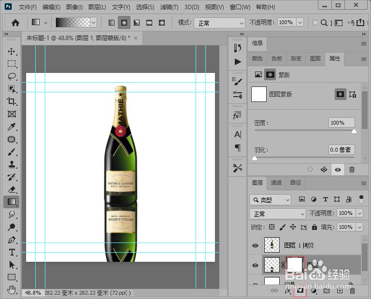The width and height of the screenshot is (371, 299).
Task: Select the Eyedropper tool
Action: 12,127
